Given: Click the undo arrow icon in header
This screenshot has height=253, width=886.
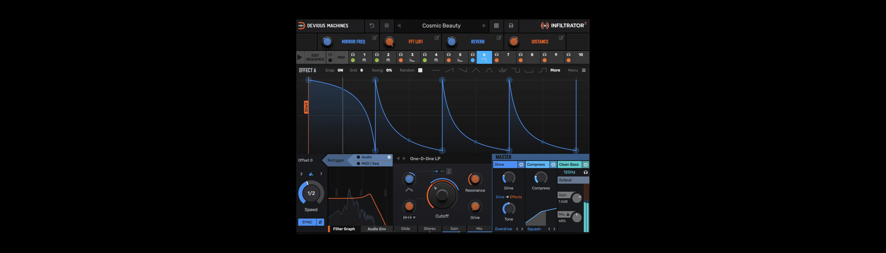Looking at the screenshot, I should [x=372, y=25].
